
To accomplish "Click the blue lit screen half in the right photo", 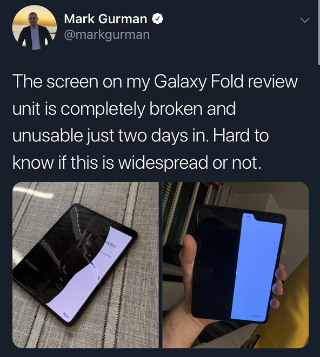I will (257, 266).
